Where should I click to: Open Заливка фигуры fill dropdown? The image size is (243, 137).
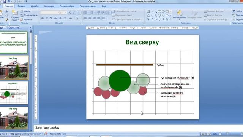point(214,11)
